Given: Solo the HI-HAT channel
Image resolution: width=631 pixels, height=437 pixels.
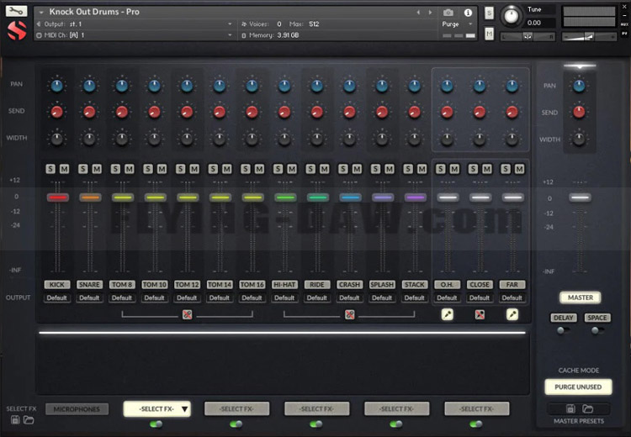Looking at the screenshot, I should tap(278, 169).
